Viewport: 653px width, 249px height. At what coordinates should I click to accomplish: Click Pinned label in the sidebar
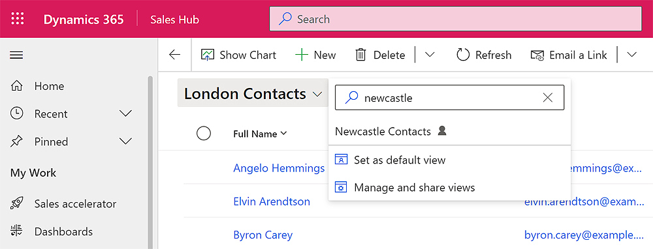[51, 141]
